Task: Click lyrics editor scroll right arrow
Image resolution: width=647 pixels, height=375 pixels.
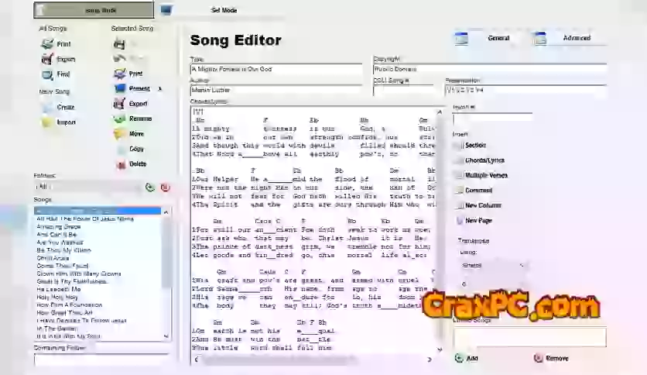Action: [429, 360]
